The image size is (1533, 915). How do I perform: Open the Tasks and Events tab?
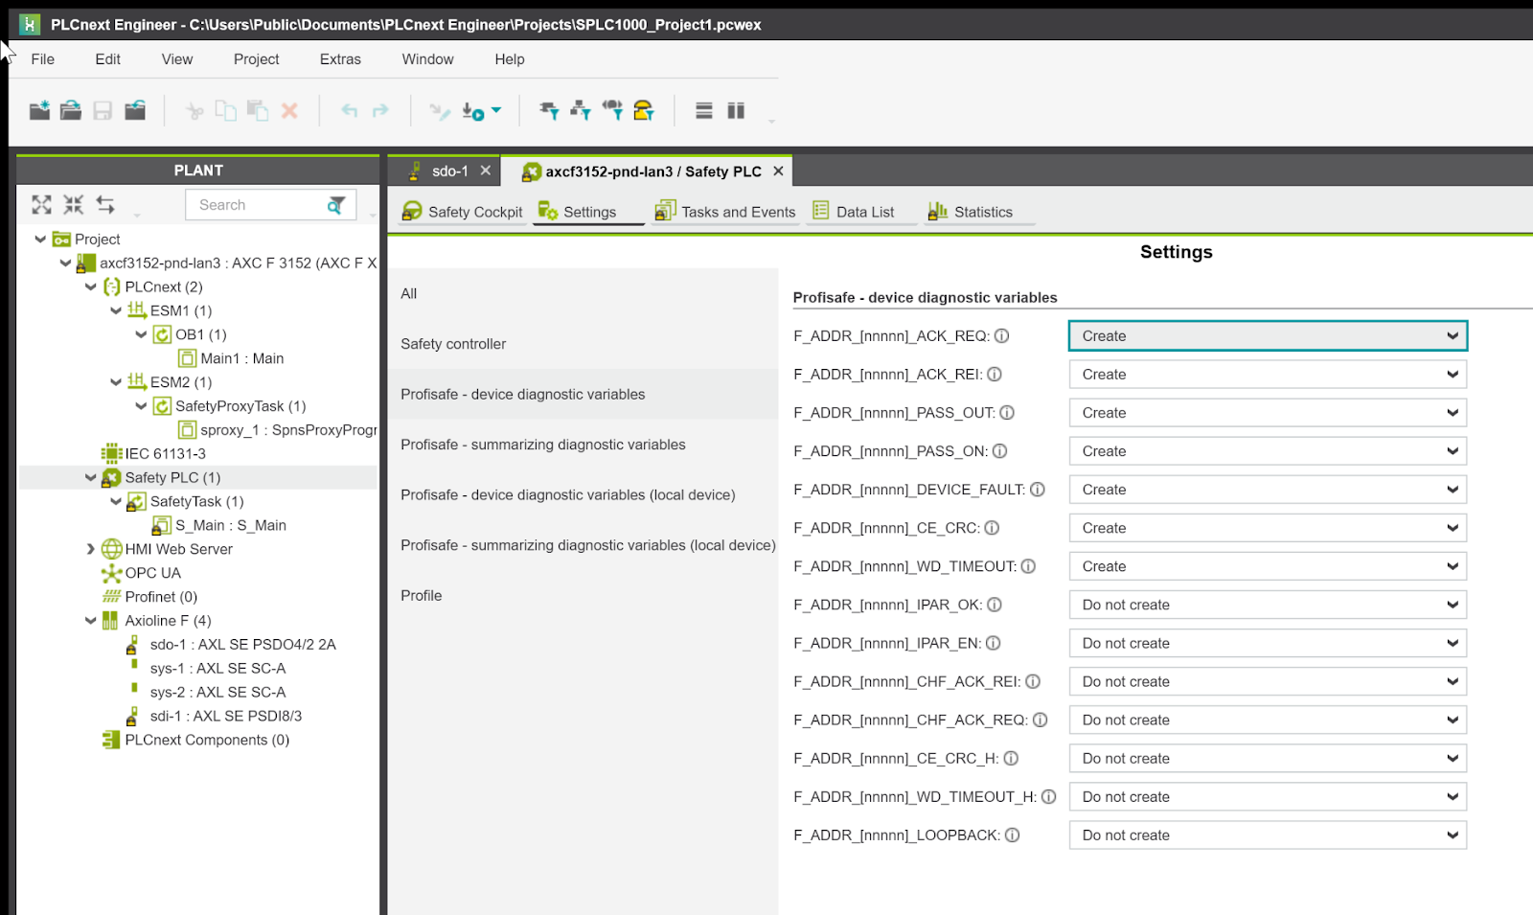click(x=726, y=212)
